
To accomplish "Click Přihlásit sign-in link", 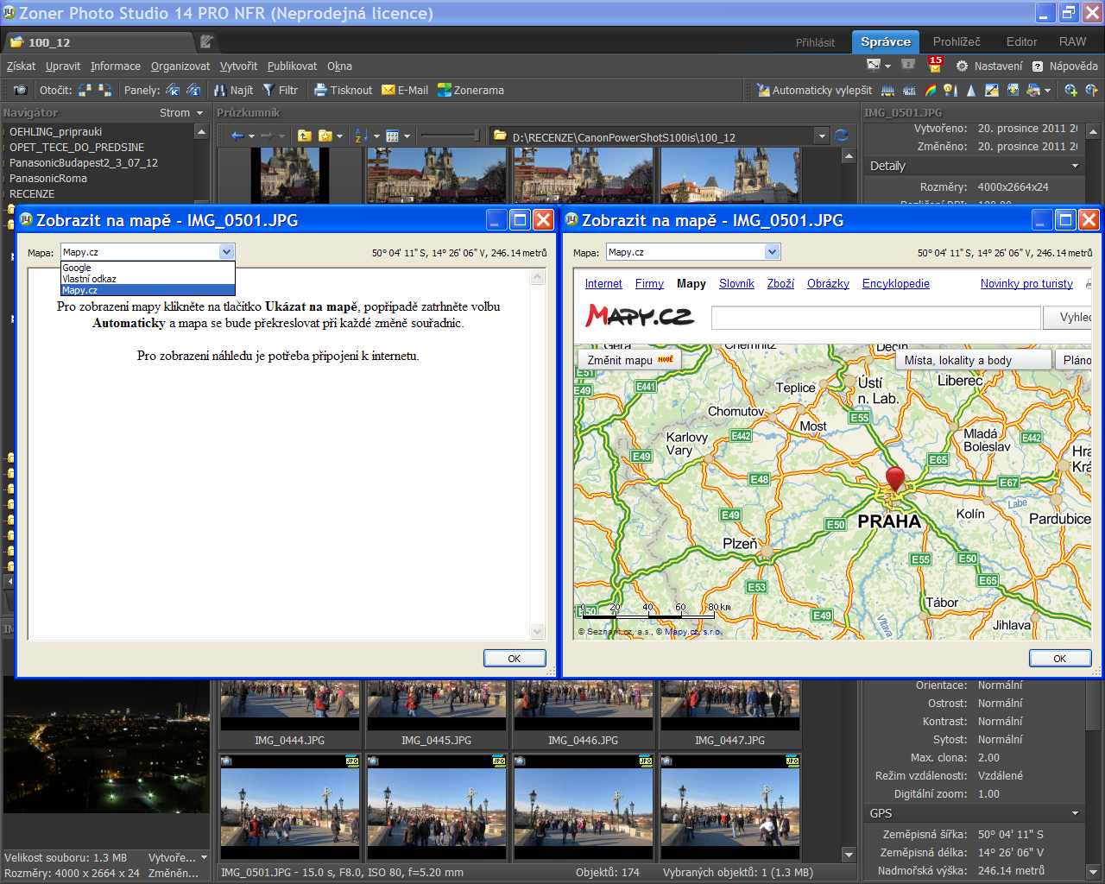I will [x=815, y=42].
